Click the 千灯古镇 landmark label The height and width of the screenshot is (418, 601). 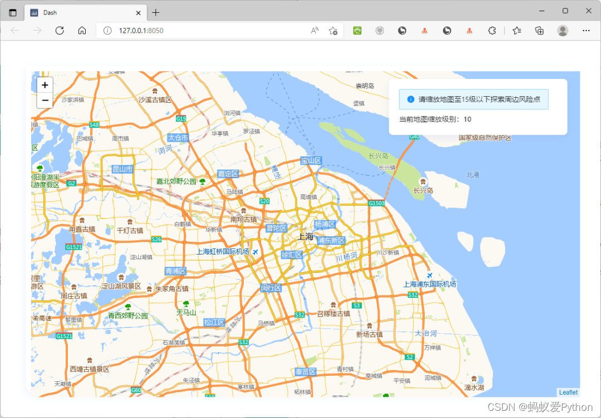[x=130, y=231]
